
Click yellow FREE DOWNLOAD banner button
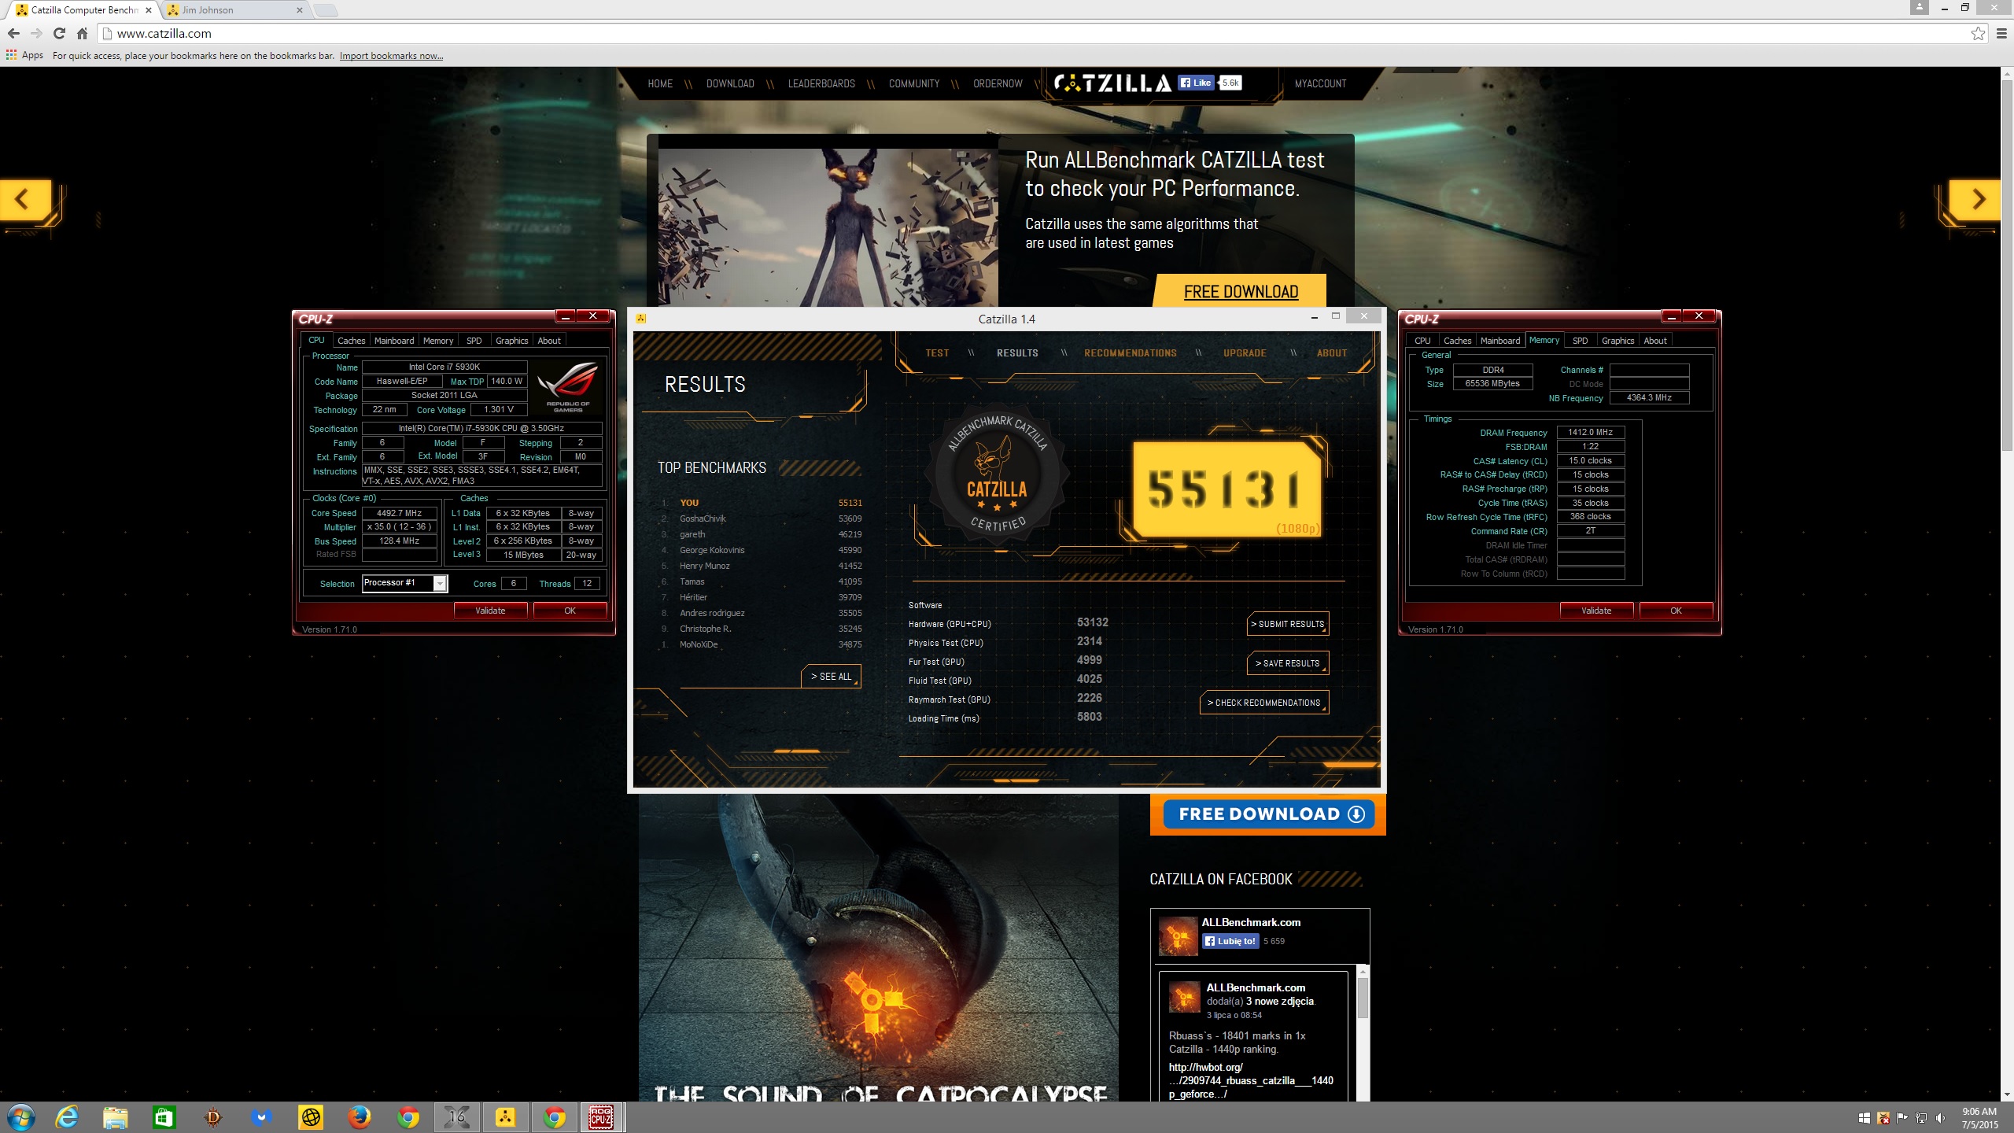click(1241, 291)
